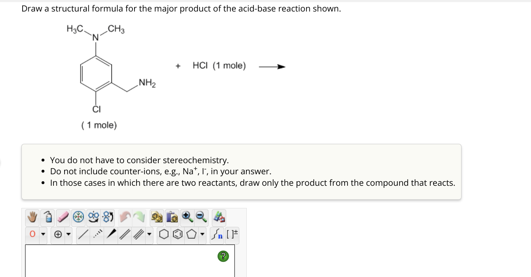This screenshot has width=531, height=277.
Task: Select the bracket charge tool
Action: coord(232,234)
